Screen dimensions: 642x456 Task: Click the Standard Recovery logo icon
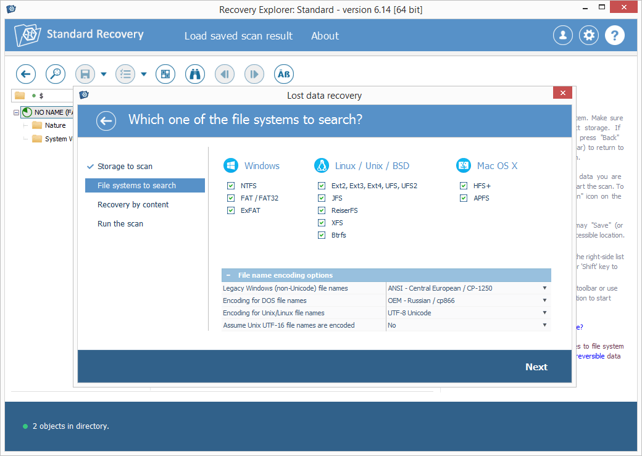point(27,35)
